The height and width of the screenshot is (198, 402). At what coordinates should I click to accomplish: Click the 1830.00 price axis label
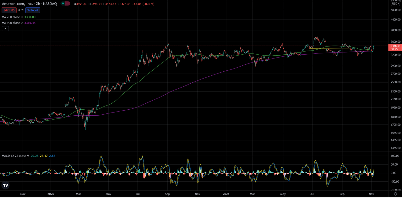pos(395,117)
